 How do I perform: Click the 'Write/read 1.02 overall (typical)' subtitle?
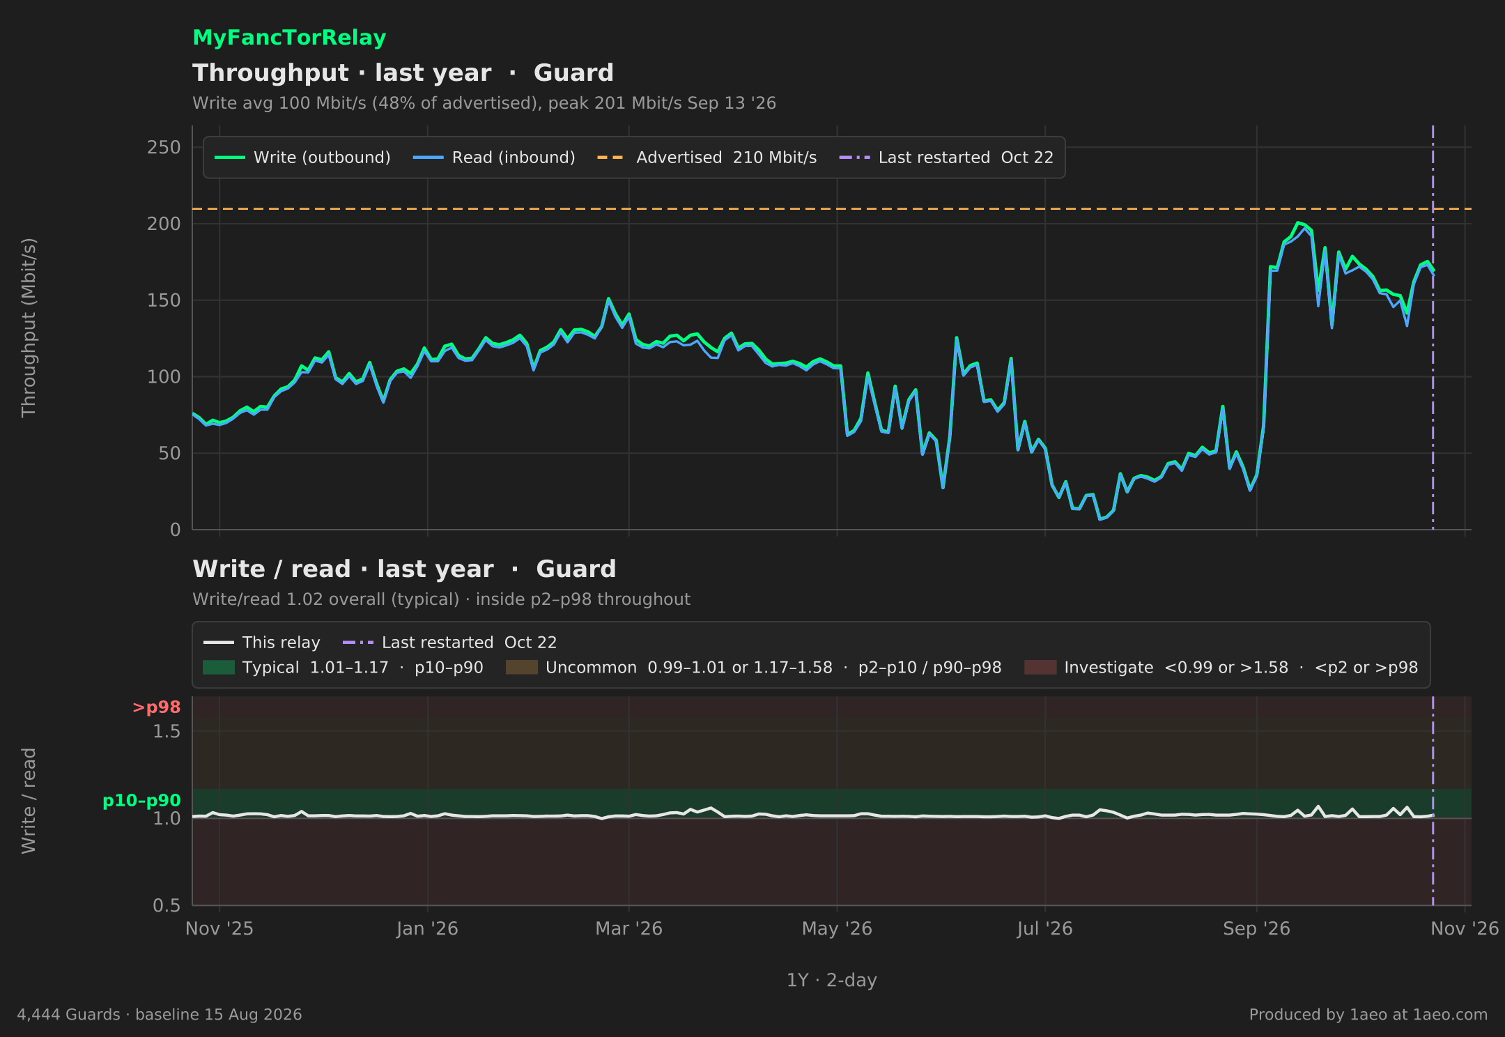(x=441, y=599)
